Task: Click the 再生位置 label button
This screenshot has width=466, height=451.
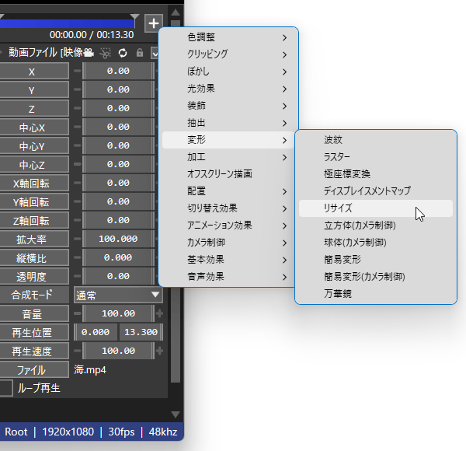Action: [34, 333]
